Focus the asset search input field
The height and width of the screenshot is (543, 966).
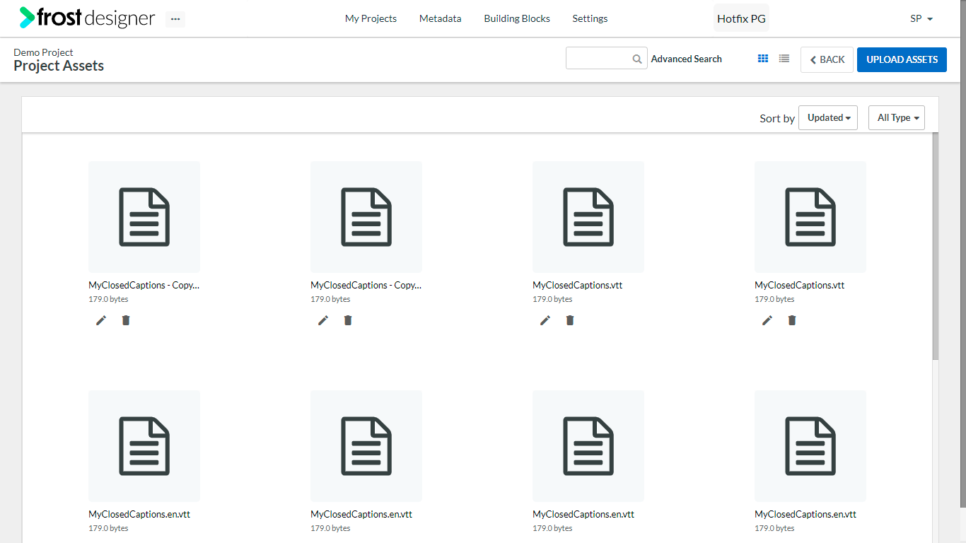(598, 59)
